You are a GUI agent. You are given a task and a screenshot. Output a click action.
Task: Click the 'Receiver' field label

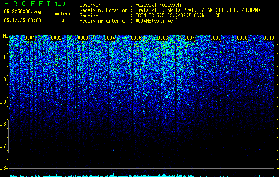(90, 15)
